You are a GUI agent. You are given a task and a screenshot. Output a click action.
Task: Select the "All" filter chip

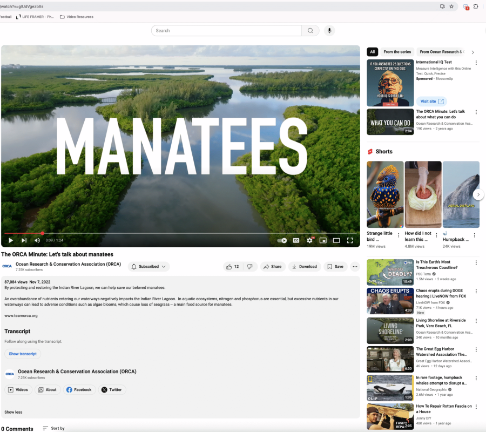[372, 52]
